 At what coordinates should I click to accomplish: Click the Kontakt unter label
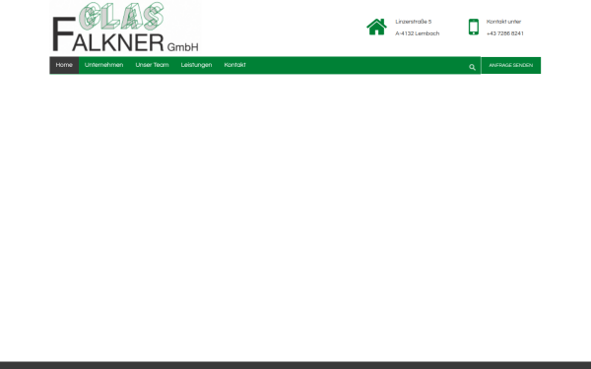pyautogui.click(x=503, y=22)
